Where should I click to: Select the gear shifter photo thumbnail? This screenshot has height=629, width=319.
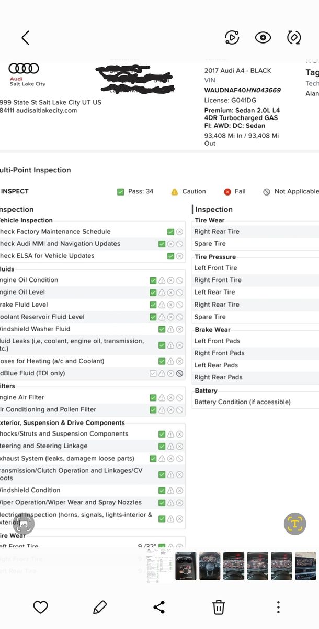pyautogui.click(x=186, y=566)
